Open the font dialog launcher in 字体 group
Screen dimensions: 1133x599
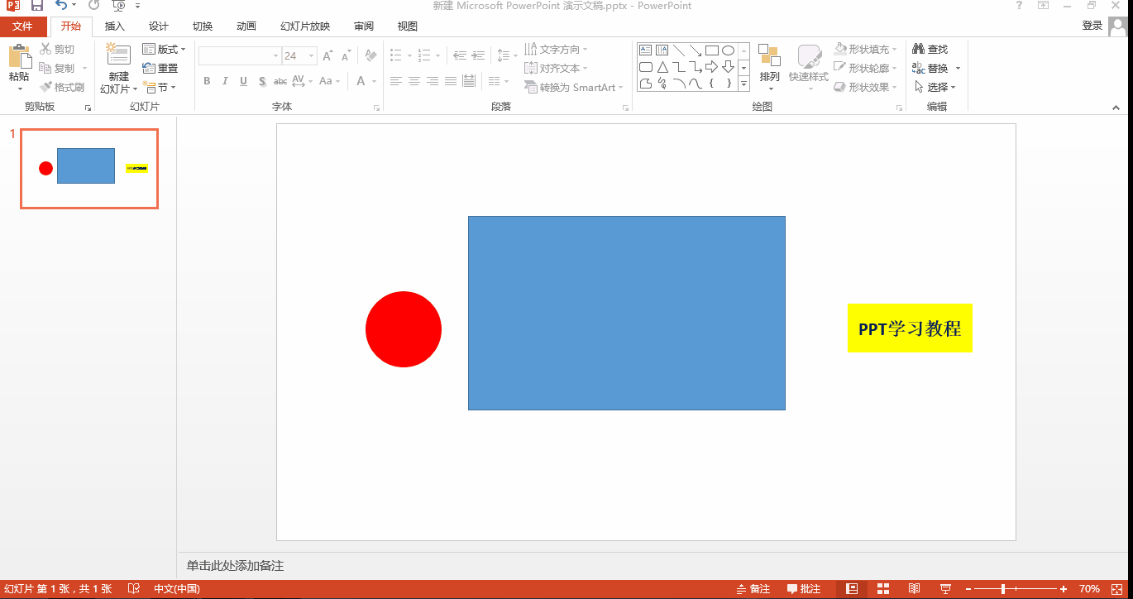376,108
